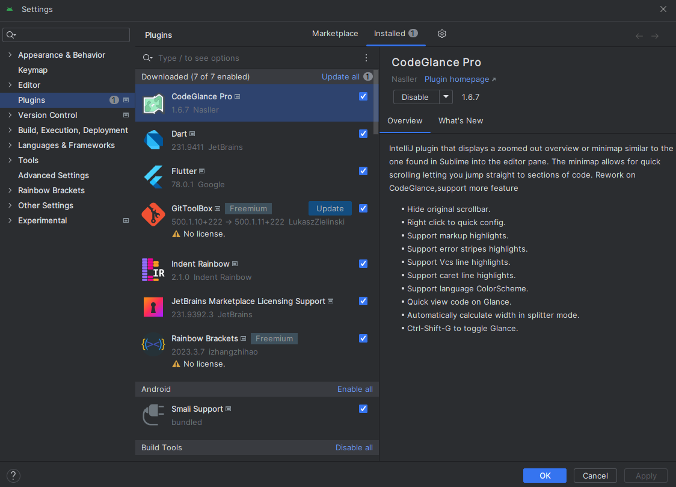The image size is (676, 487).
Task: Focus the plugin search input field
Action: tap(258, 58)
